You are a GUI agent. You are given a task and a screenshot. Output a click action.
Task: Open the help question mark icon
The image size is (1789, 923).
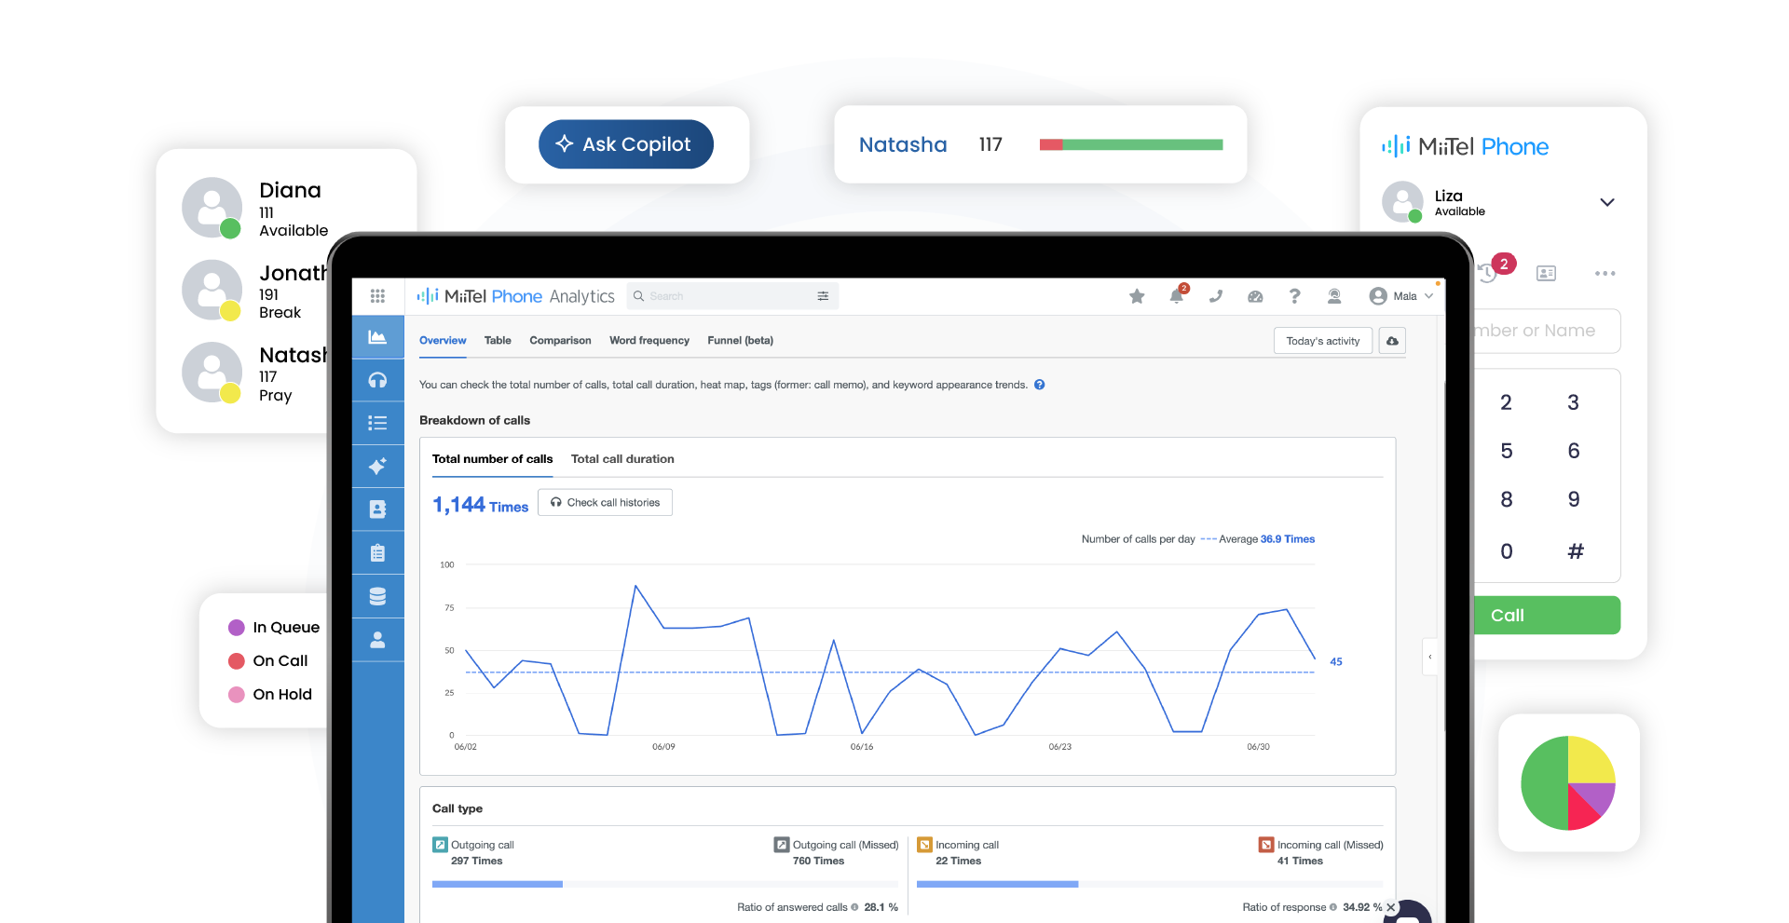(x=1294, y=296)
